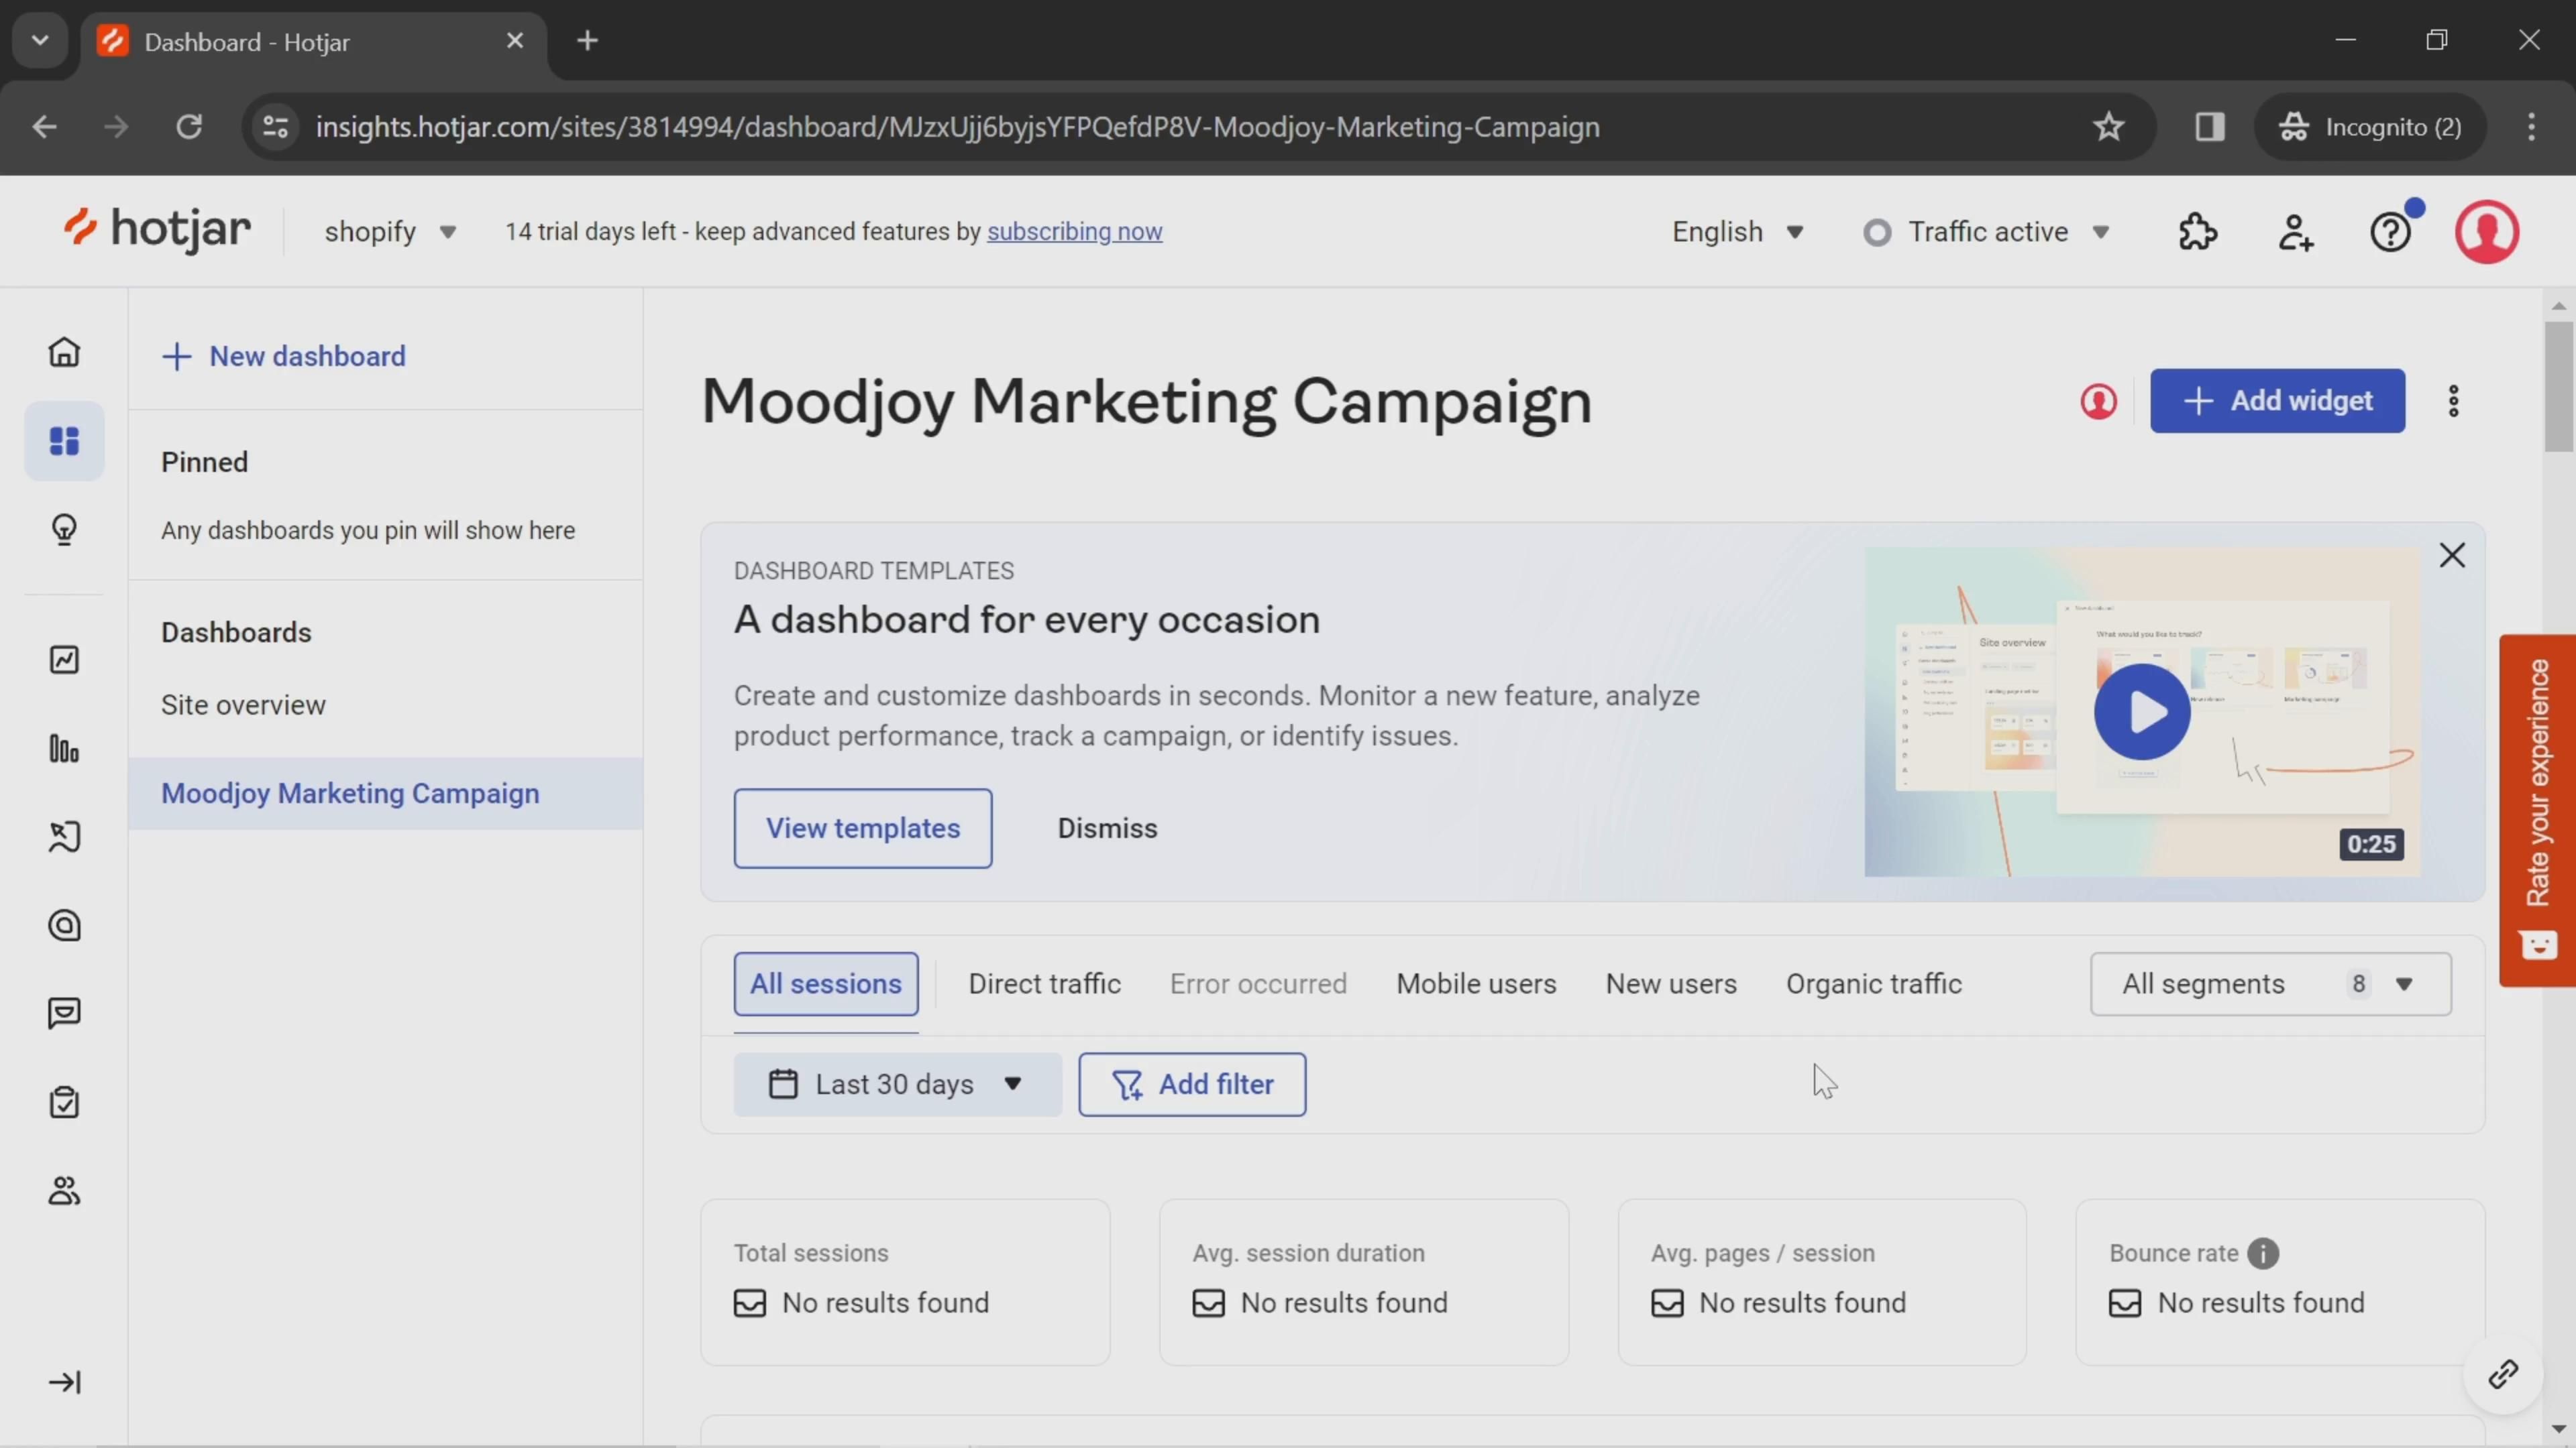The height and width of the screenshot is (1448, 2576).
Task: Open the Home icon in sidebar
Action: [x=64, y=352]
